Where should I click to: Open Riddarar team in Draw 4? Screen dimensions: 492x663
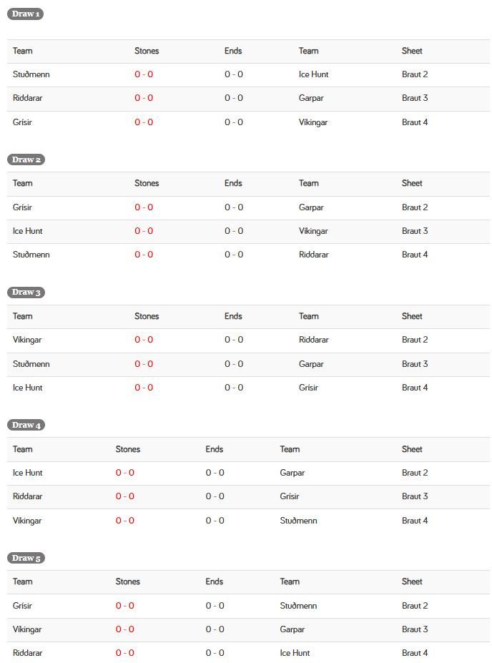pyautogui.click(x=27, y=496)
